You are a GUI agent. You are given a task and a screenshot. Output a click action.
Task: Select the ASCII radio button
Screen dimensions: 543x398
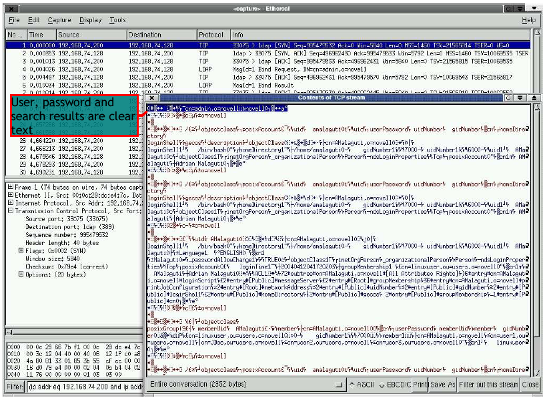click(x=362, y=384)
